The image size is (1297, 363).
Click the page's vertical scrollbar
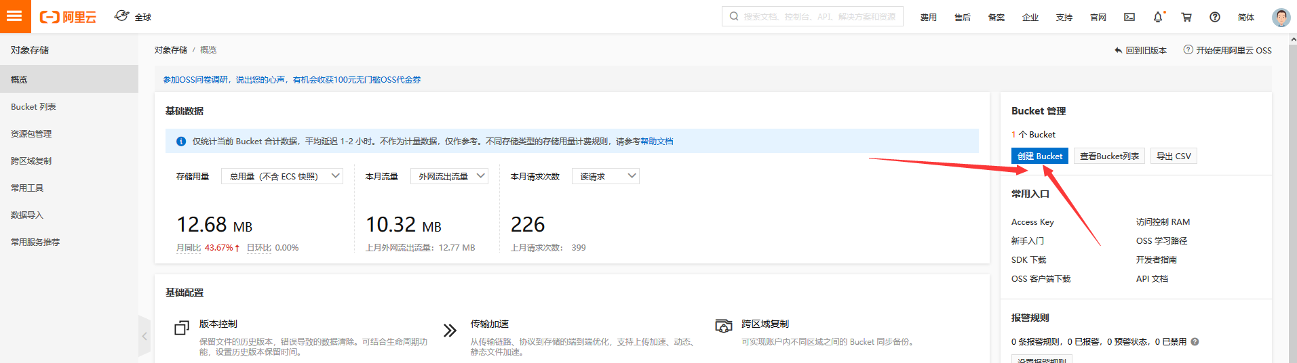(x=1292, y=198)
